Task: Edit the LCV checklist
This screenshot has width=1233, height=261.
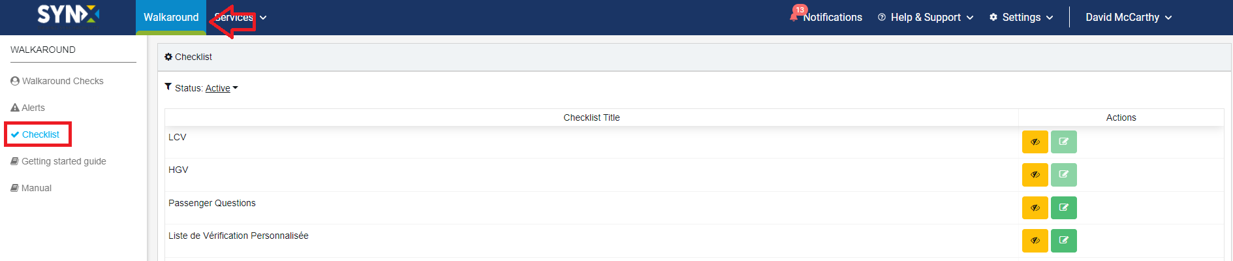Action: [x=1063, y=142]
